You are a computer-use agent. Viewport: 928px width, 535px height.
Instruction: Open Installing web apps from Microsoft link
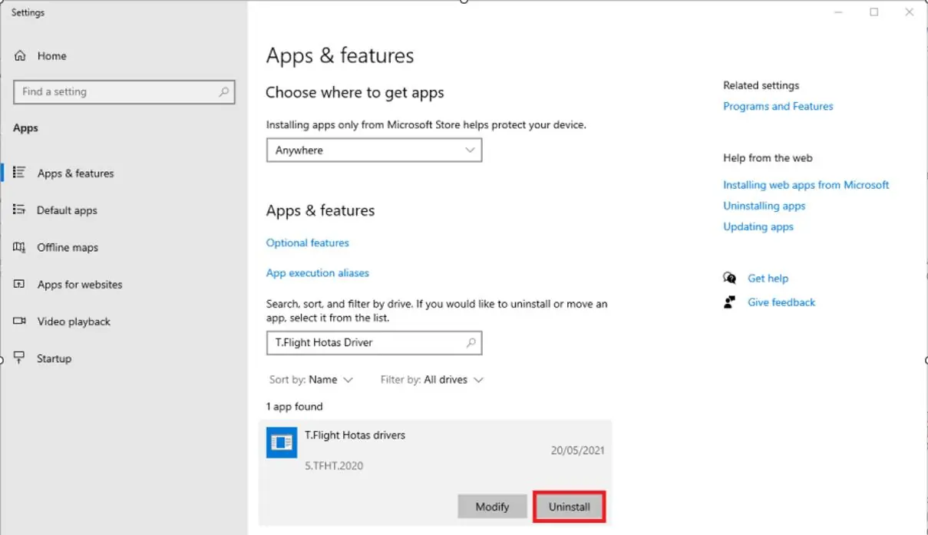806,185
